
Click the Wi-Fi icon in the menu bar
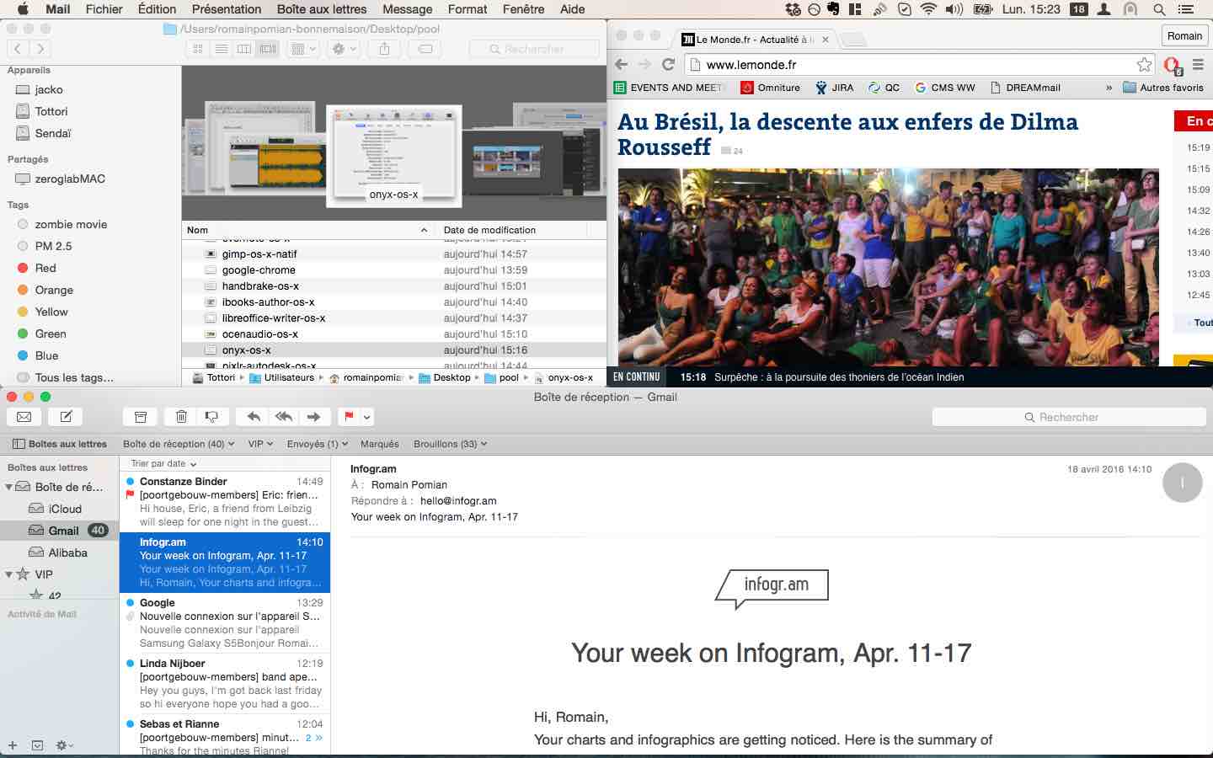click(928, 9)
